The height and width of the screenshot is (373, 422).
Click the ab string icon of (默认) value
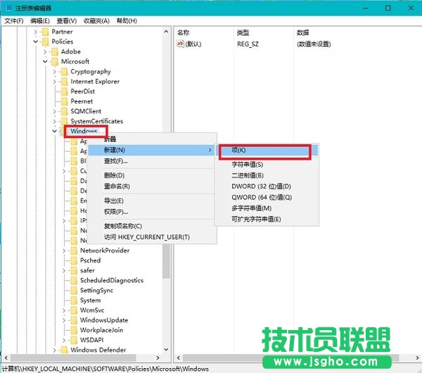(180, 44)
